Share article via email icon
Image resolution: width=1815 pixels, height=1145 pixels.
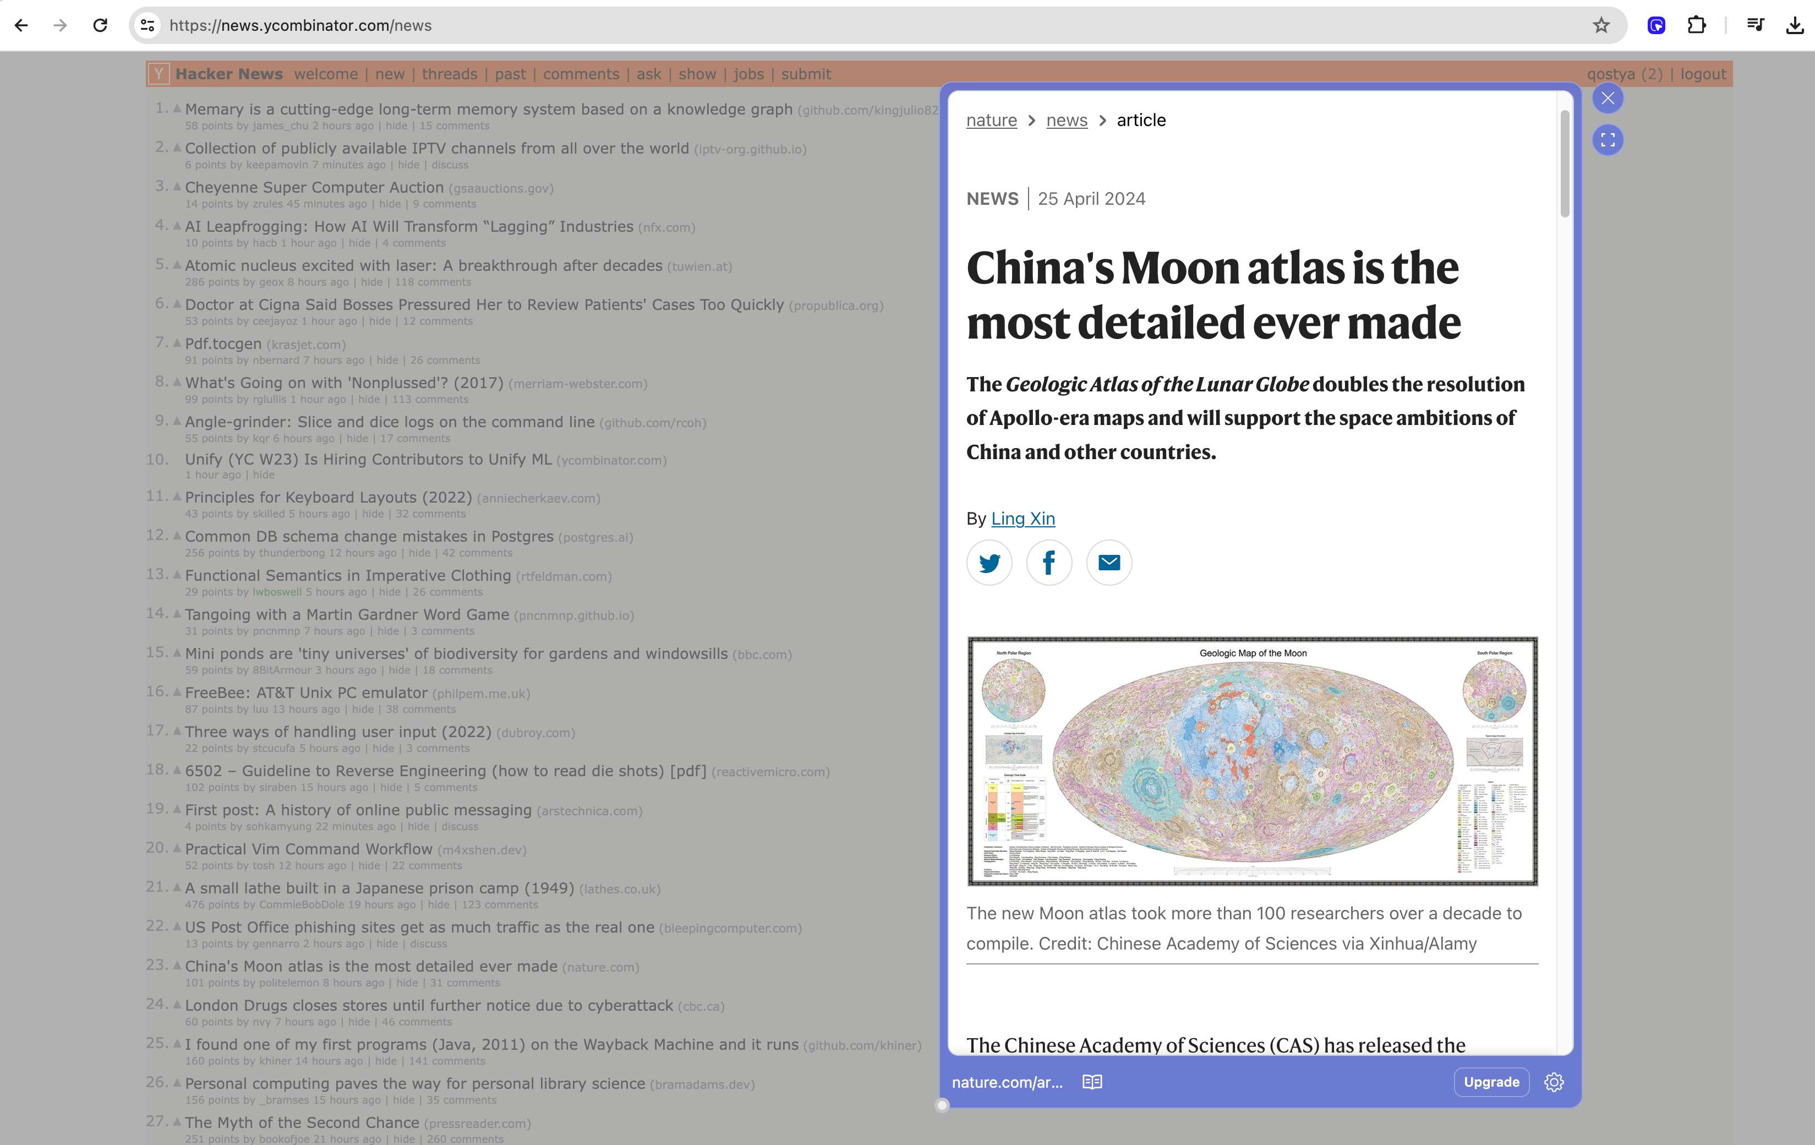coord(1109,563)
